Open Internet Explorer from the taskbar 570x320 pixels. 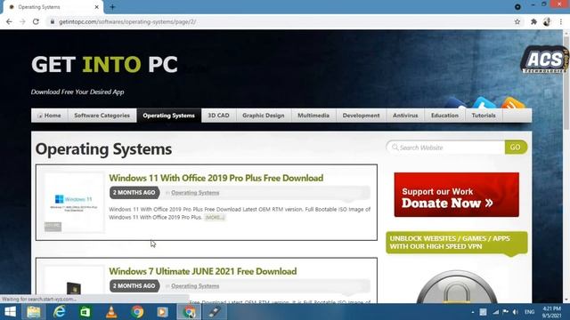point(60,312)
